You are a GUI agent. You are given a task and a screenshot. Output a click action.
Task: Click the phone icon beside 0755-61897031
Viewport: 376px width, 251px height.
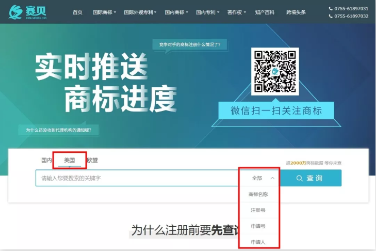(x=331, y=9)
